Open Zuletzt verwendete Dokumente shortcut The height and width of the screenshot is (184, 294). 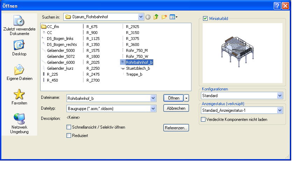(19, 25)
